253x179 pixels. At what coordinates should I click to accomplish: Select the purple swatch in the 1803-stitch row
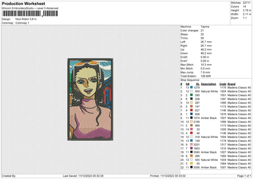(x=191, y=148)
